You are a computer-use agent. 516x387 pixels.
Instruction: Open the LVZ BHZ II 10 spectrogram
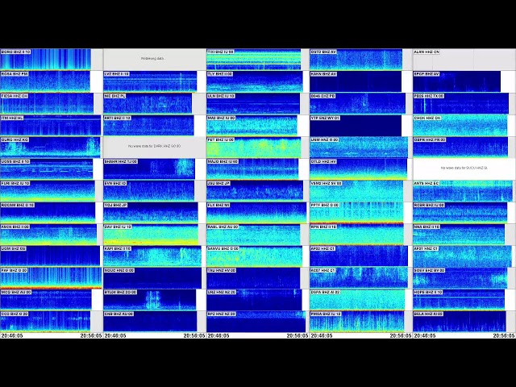[x=150, y=81]
